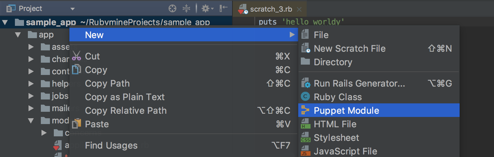The width and height of the screenshot is (494, 157).
Task: Choose Cut from context menu
Action: 184,56
